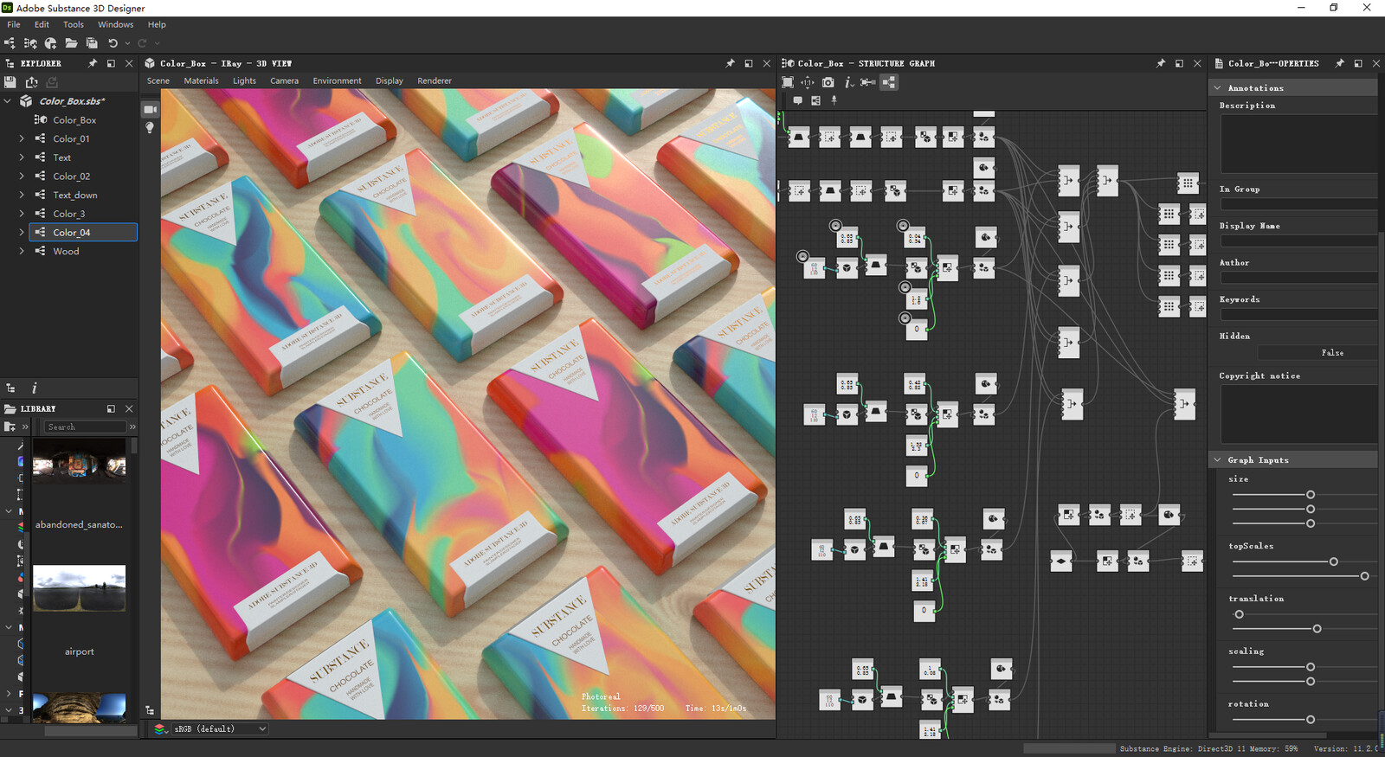Click the new structure graph toolbar icon
The height and width of the screenshot is (757, 1385).
(30, 42)
